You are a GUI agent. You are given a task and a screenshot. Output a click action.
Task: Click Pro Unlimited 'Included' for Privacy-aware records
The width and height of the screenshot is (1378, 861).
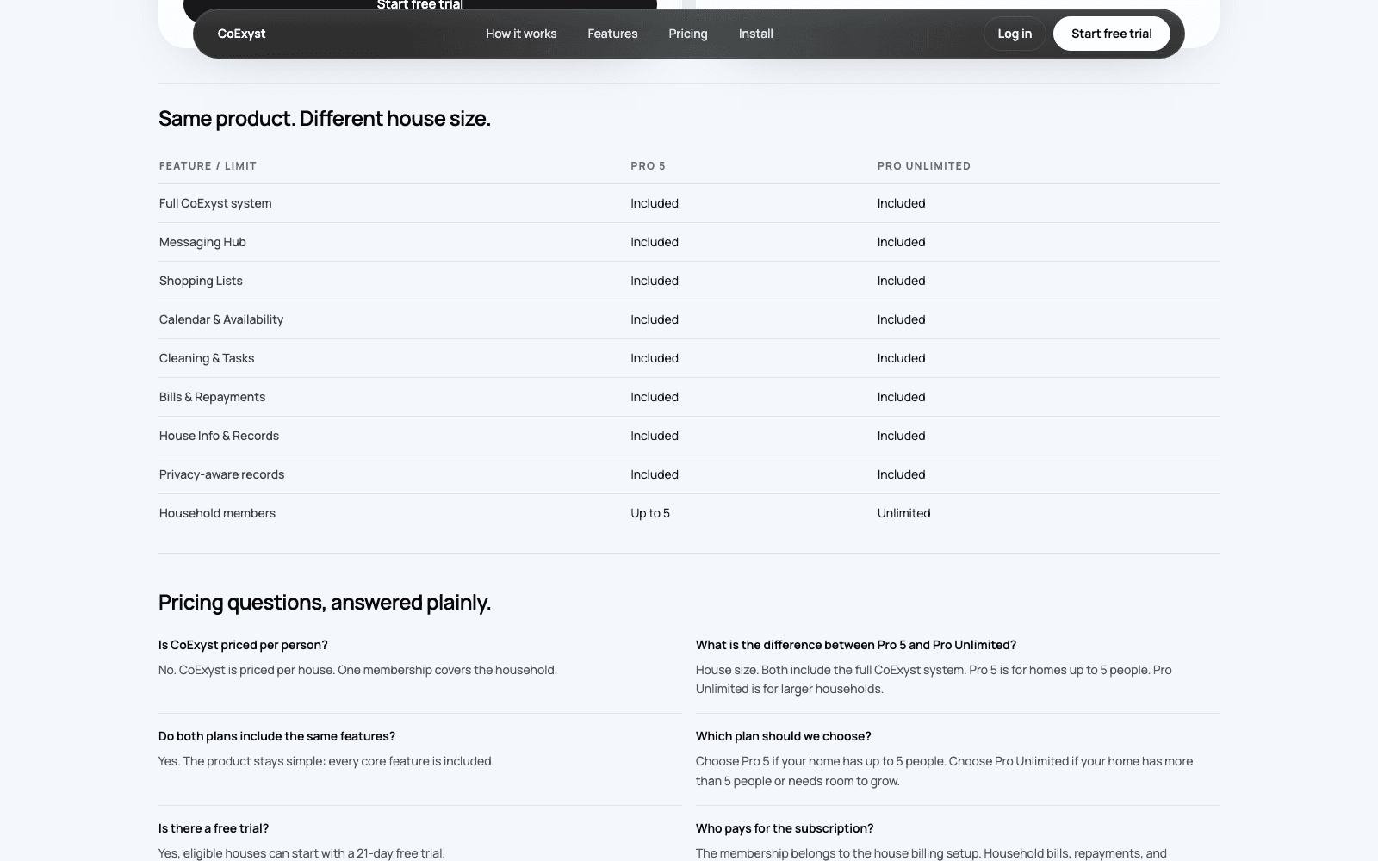pyautogui.click(x=901, y=474)
